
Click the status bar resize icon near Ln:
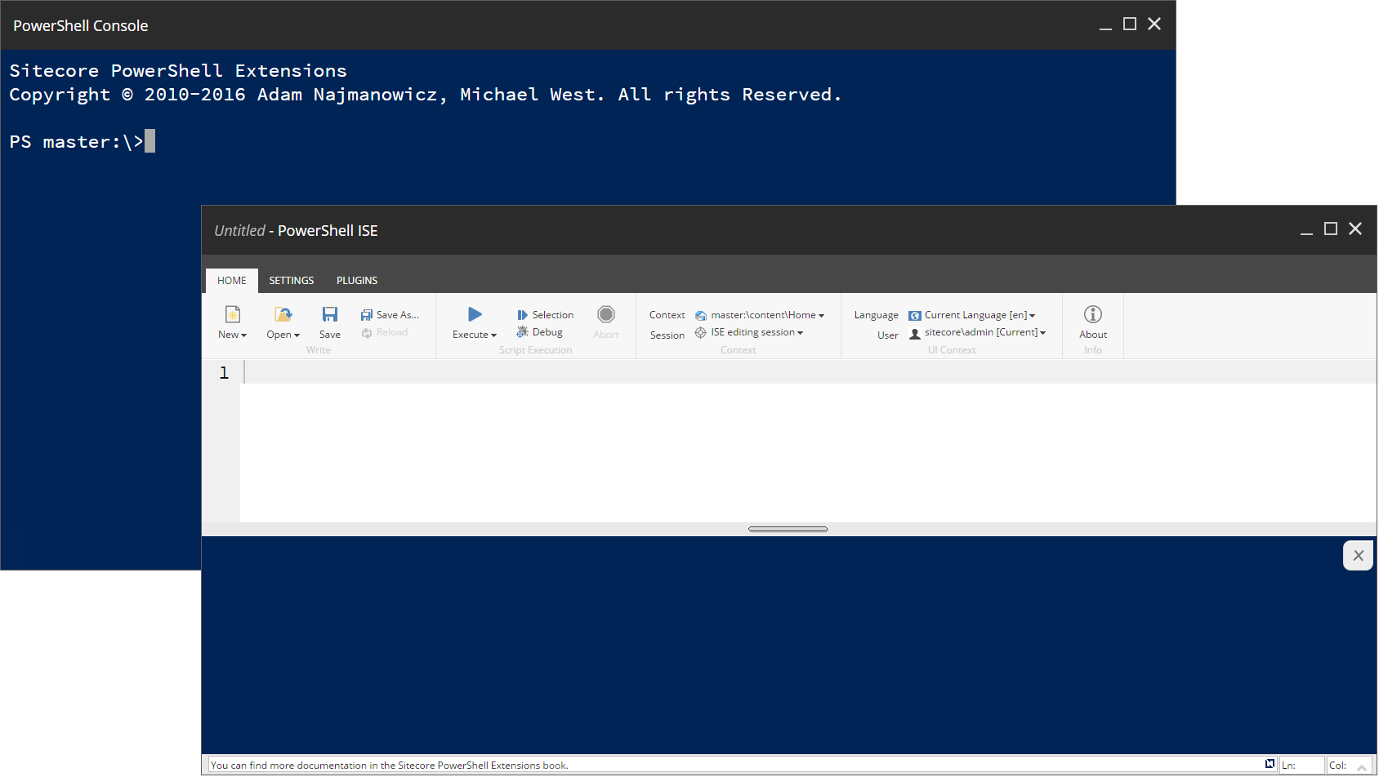[1270, 764]
